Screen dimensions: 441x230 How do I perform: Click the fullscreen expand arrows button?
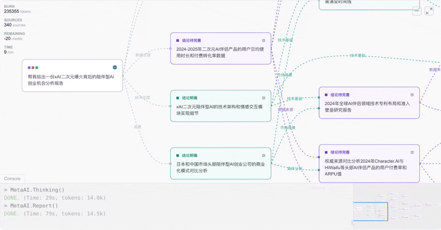pyautogui.click(x=429, y=11)
